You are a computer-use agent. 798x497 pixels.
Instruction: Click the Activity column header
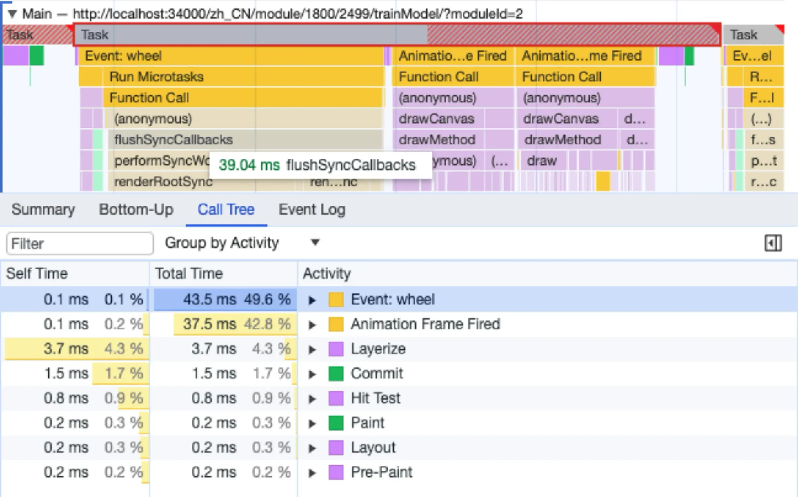click(327, 273)
